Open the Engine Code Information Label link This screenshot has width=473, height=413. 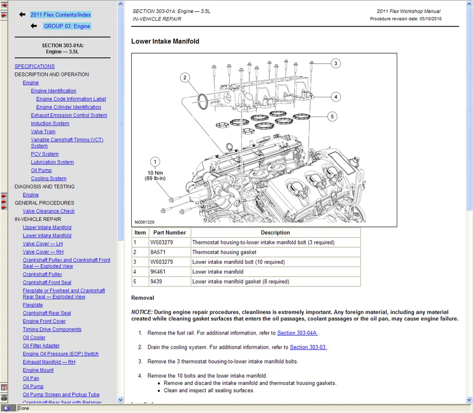(71, 99)
